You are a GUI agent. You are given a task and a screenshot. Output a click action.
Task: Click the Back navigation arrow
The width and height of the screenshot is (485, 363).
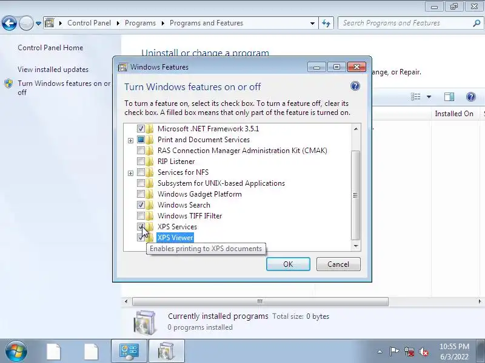[x=9, y=23]
